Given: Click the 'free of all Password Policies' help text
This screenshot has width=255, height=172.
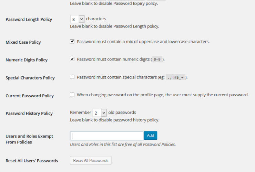Looking at the screenshot, I should tap(123, 144).
